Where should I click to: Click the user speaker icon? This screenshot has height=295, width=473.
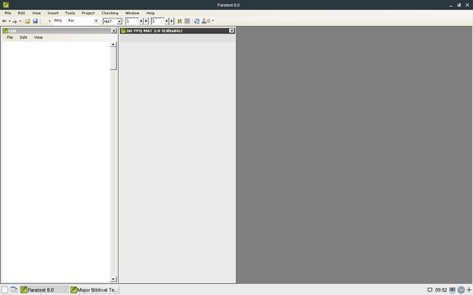(x=204, y=21)
